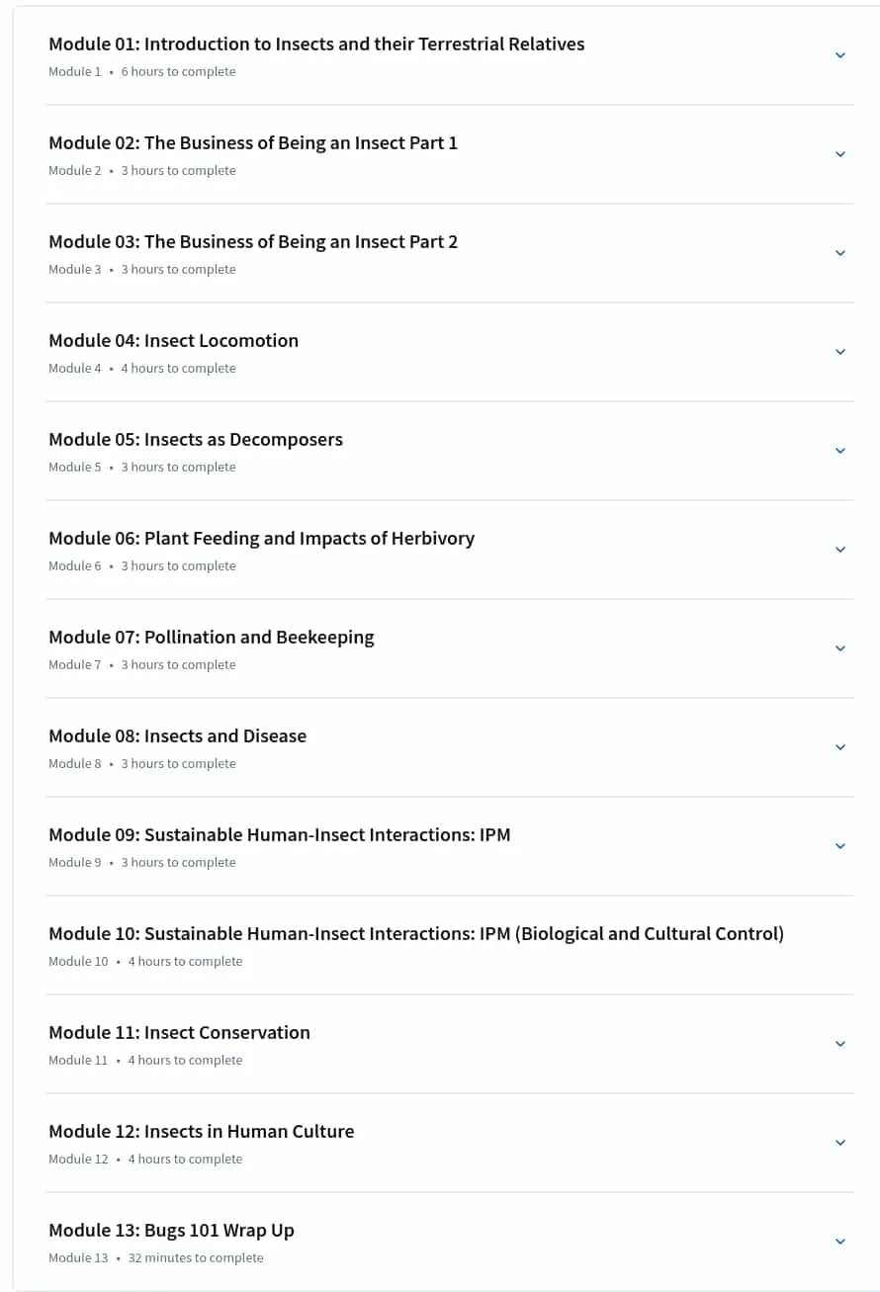880x1292 pixels.
Task: Expand Module 06 Herbivory chevron
Action: tap(840, 550)
